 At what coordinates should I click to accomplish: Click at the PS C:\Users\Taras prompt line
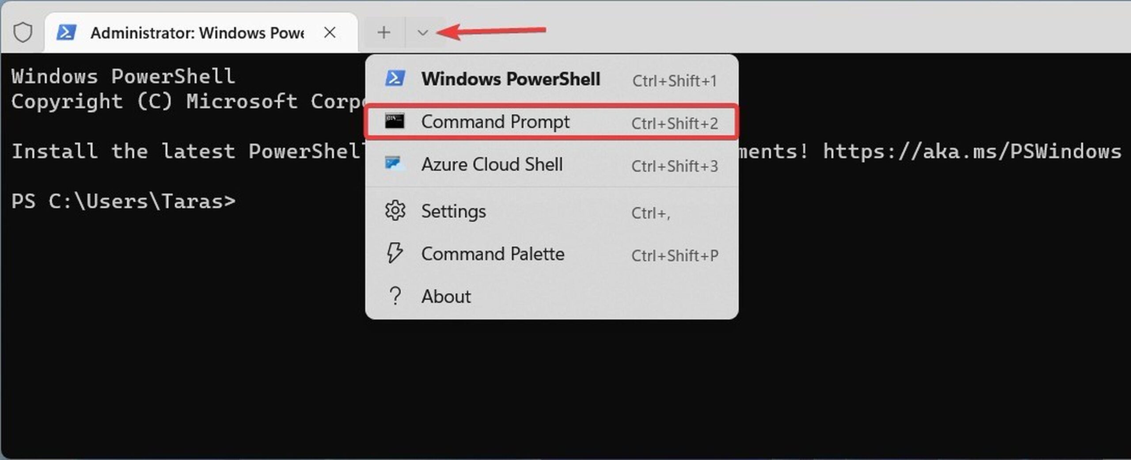pos(124,201)
